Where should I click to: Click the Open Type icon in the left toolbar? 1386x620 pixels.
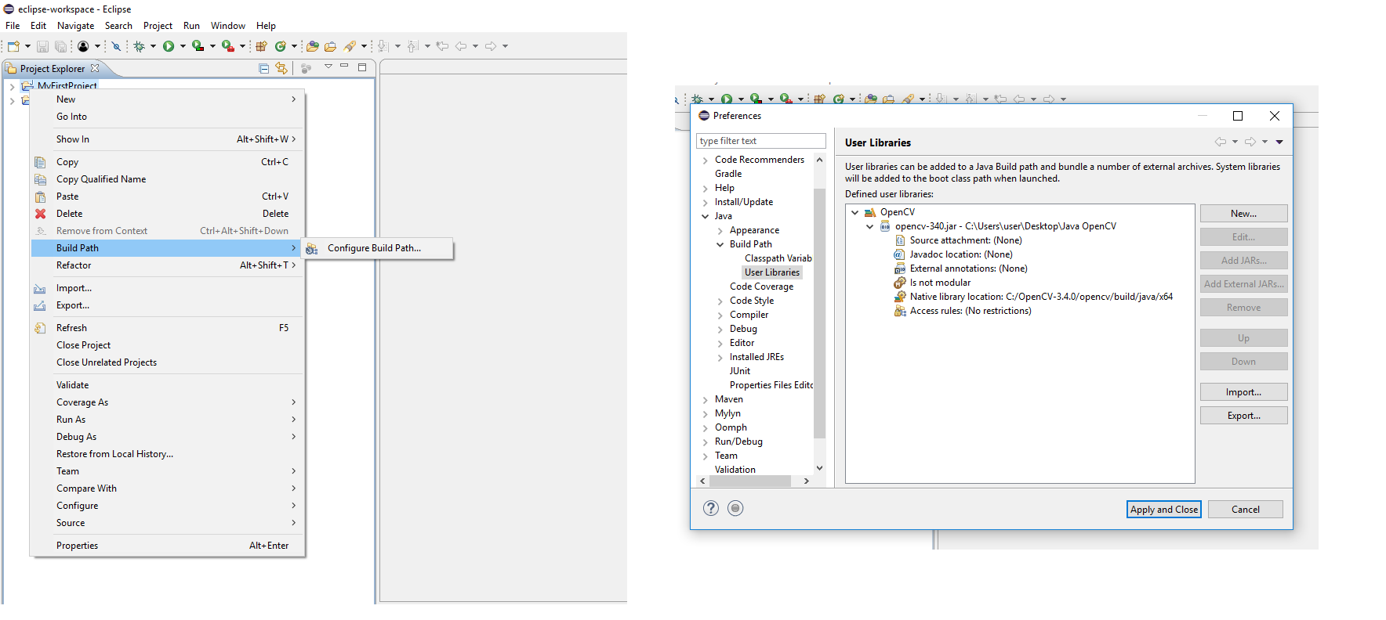click(313, 46)
